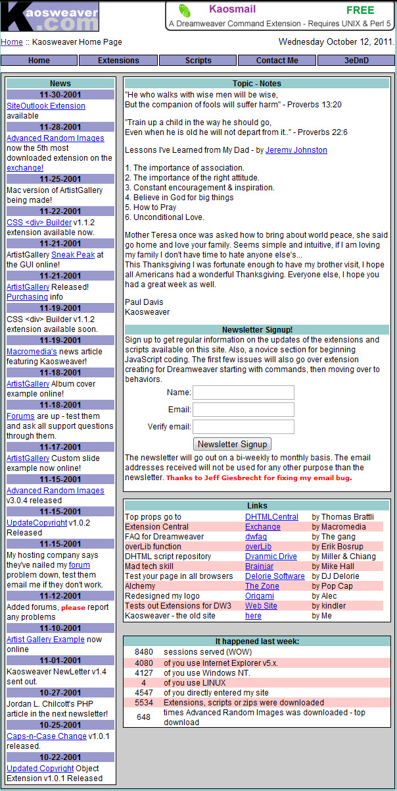
Task: Open the ArtistGallery Album cover example link
Action: click(28, 384)
